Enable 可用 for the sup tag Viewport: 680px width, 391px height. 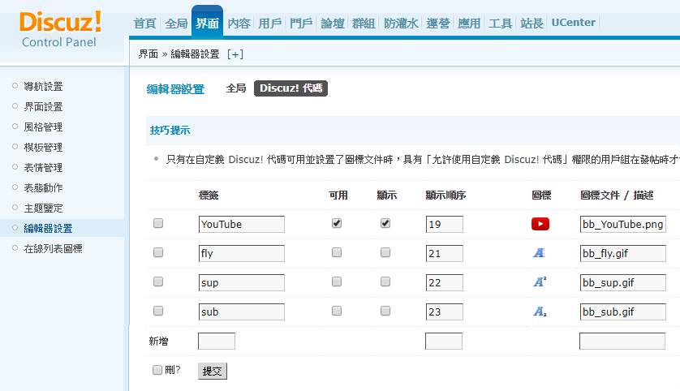(x=337, y=281)
